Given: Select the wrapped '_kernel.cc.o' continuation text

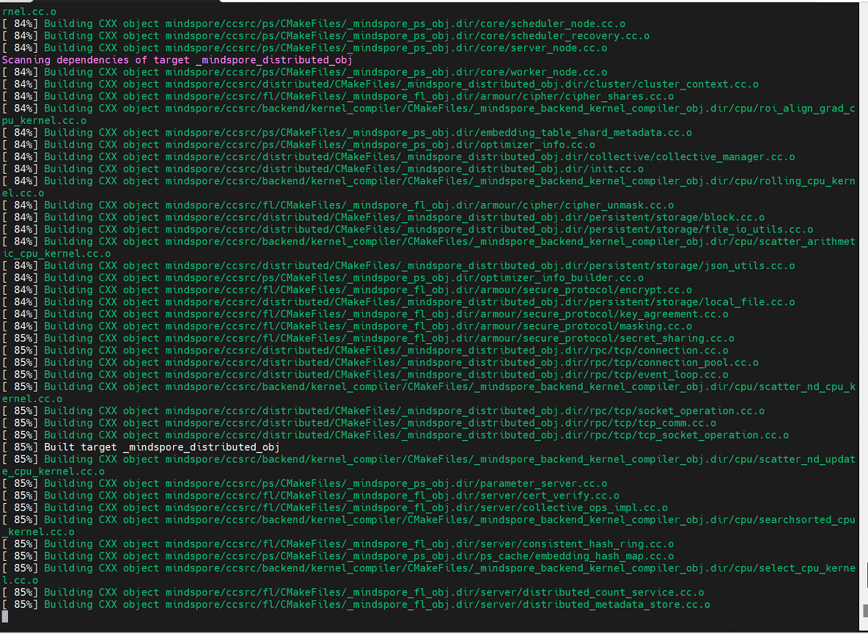Looking at the screenshot, I should click(38, 532).
